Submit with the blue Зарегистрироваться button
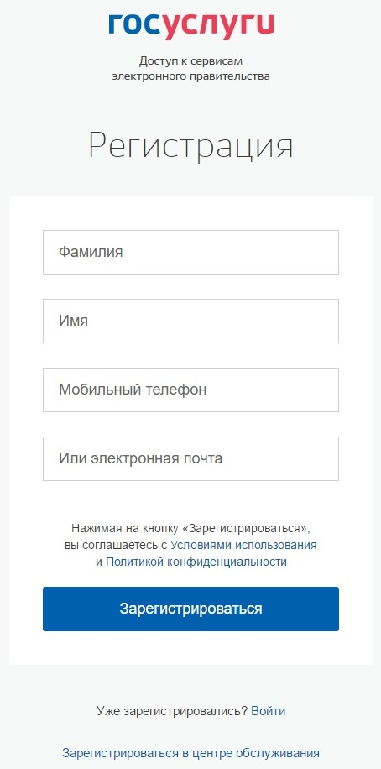Viewport: 381px width, 769px height. click(190, 609)
